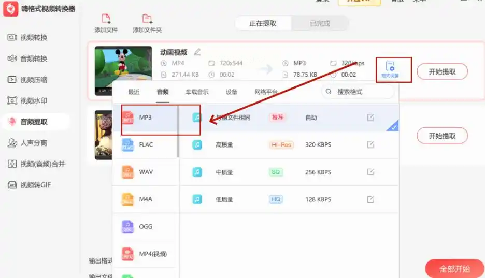The height and width of the screenshot is (278, 485).
Task: Switch to the 正在提取 tab
Action: (263, 23)
